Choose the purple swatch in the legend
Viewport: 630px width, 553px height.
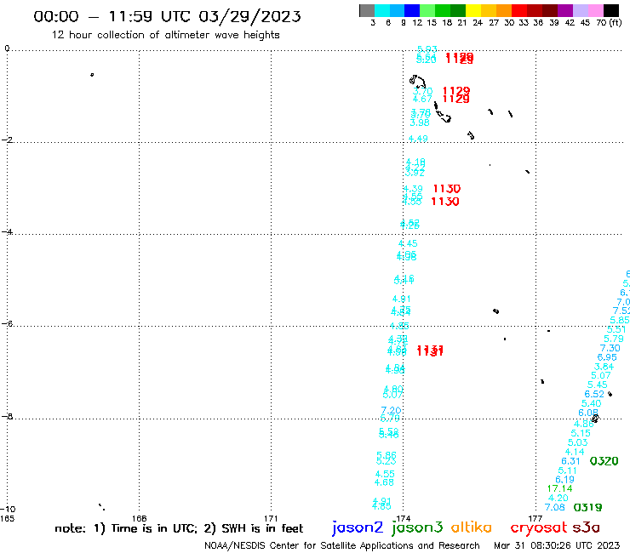(x=565, y=10)
